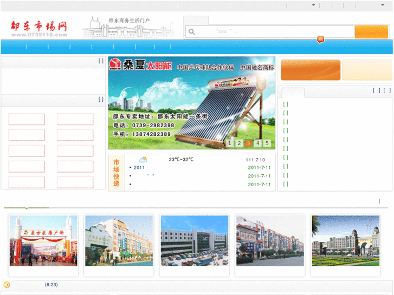This screenshot has height=295, width=394.
Task: Open the domed palace-style market photo
Action: (346, 240)
